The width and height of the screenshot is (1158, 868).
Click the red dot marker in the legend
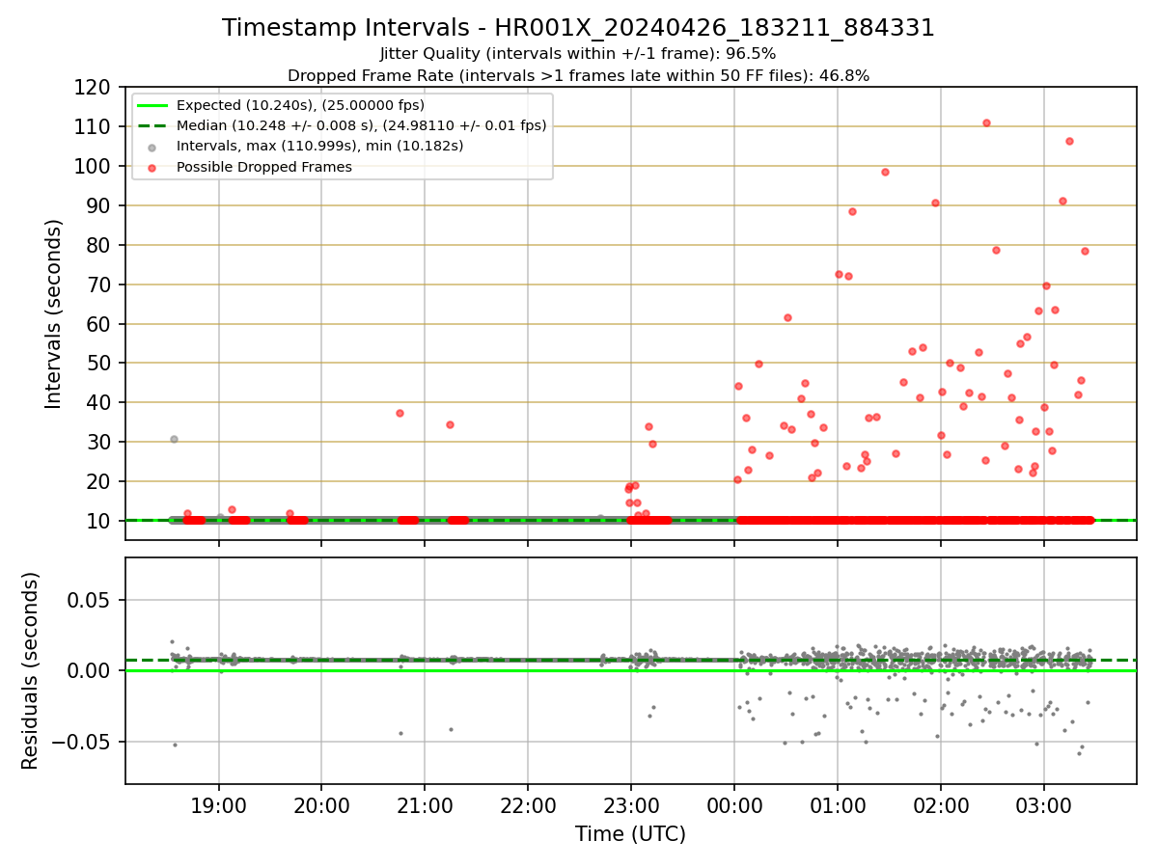pyautogui.click(x=153, y=167)
